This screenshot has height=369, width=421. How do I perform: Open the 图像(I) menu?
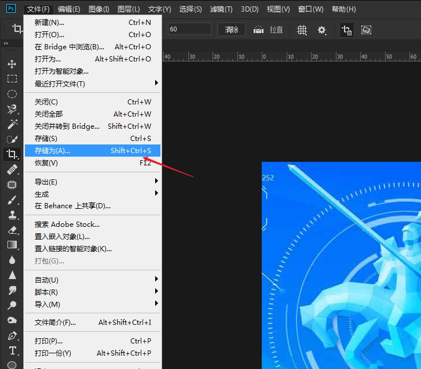pyautogui.click(x=98, y=9)
